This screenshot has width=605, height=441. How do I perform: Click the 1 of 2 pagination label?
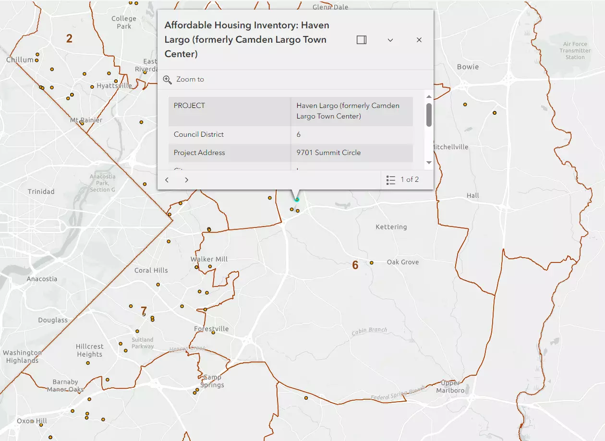[409, 179]
